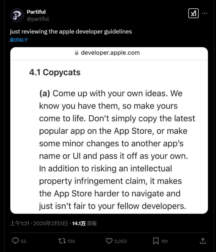Open the Grok explain-post icon
Image resolution: width=216 pixels, height=252 pixels.
(193, 13)
